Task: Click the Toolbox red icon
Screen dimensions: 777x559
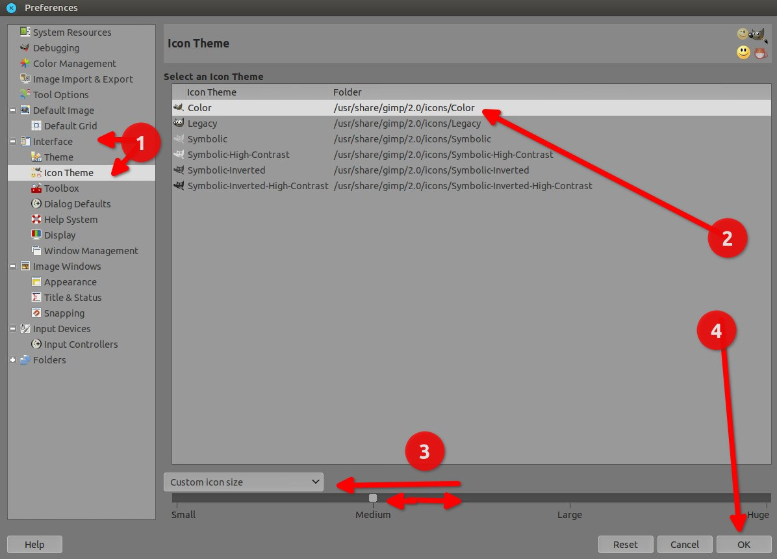Action: pos(36,188)
